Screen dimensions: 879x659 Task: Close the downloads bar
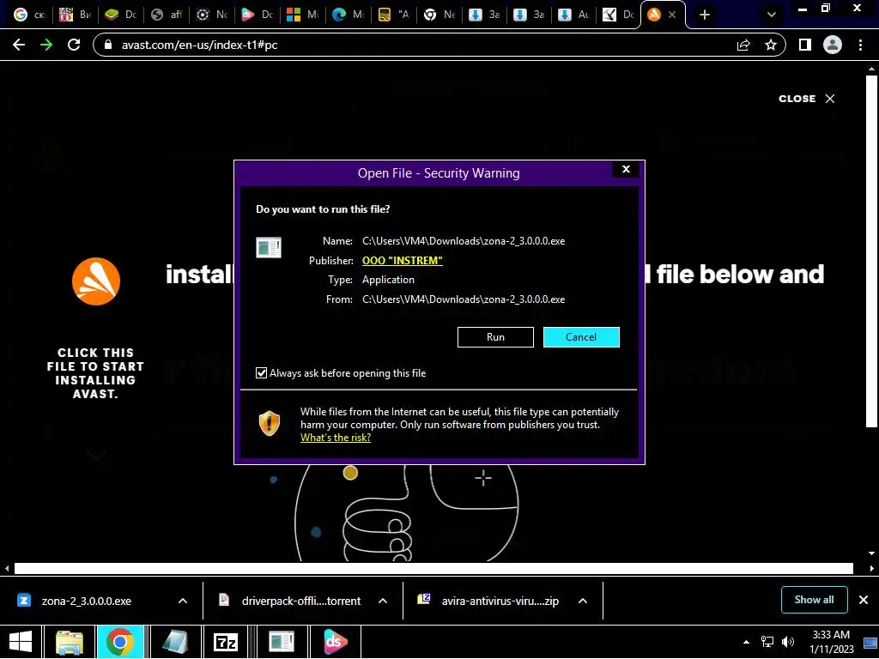(864, 600)
